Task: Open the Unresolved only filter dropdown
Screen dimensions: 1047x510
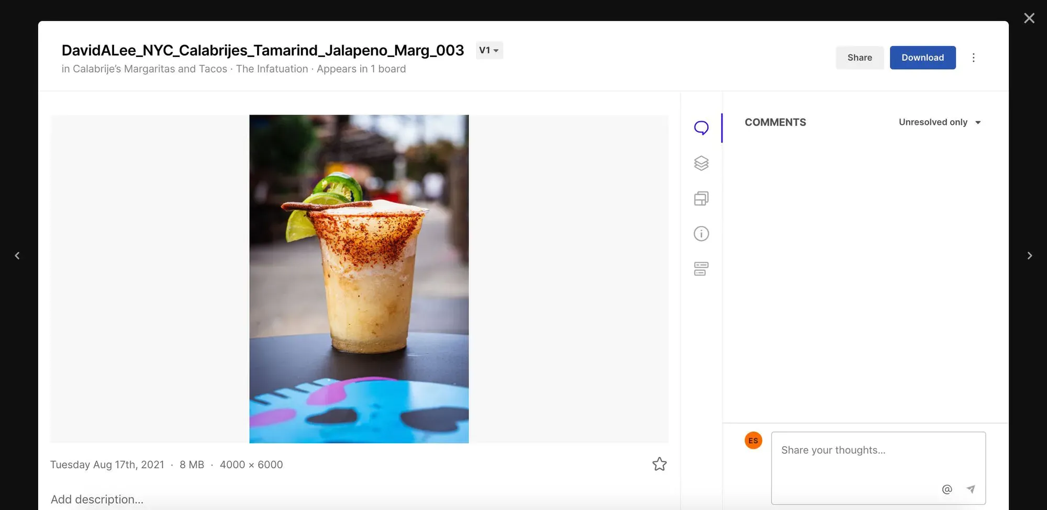Action: (x=939, y=122)
